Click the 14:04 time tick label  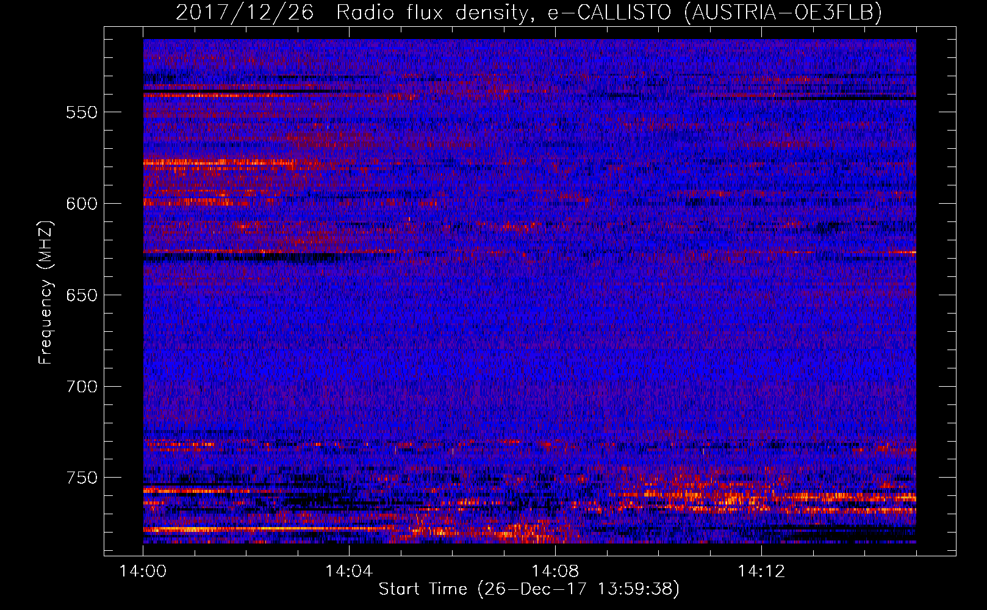coord(349,572)
